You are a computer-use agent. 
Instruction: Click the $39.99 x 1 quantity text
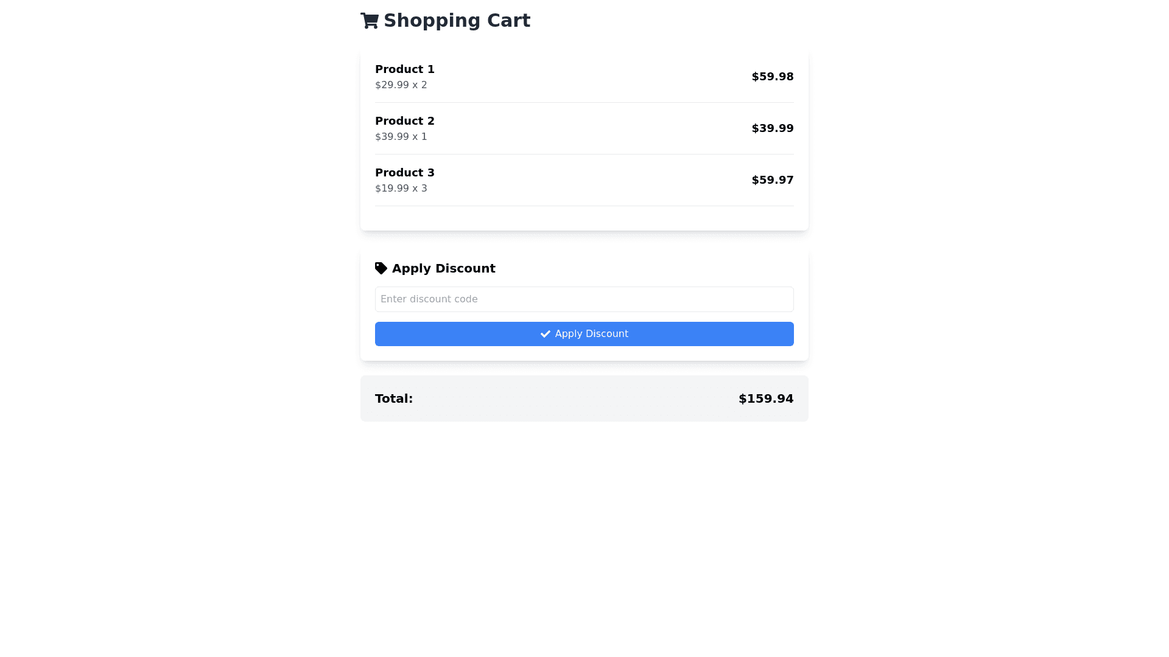tap(401, 137)
